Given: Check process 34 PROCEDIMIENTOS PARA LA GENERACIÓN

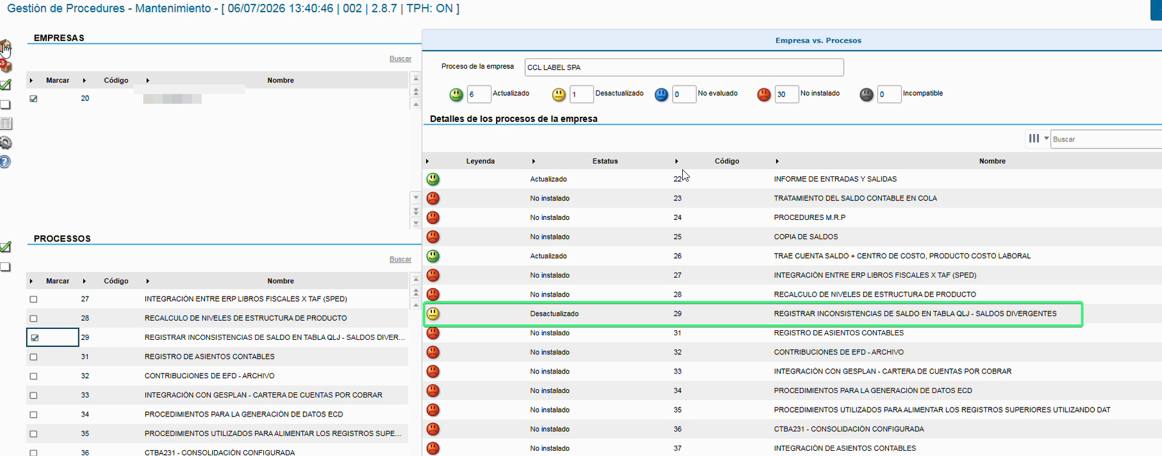Looking at the screenshot, I should [34, 414].
